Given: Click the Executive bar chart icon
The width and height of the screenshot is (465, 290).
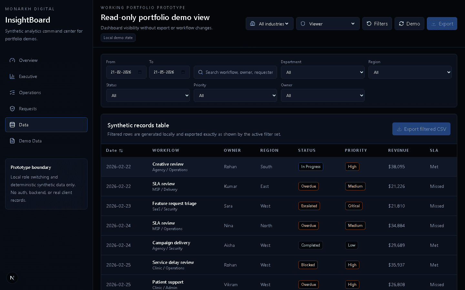Looking at the screenshot, I should 12,76.
